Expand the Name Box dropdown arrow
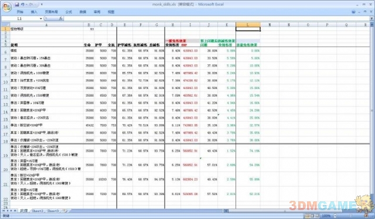 (41, 18)
